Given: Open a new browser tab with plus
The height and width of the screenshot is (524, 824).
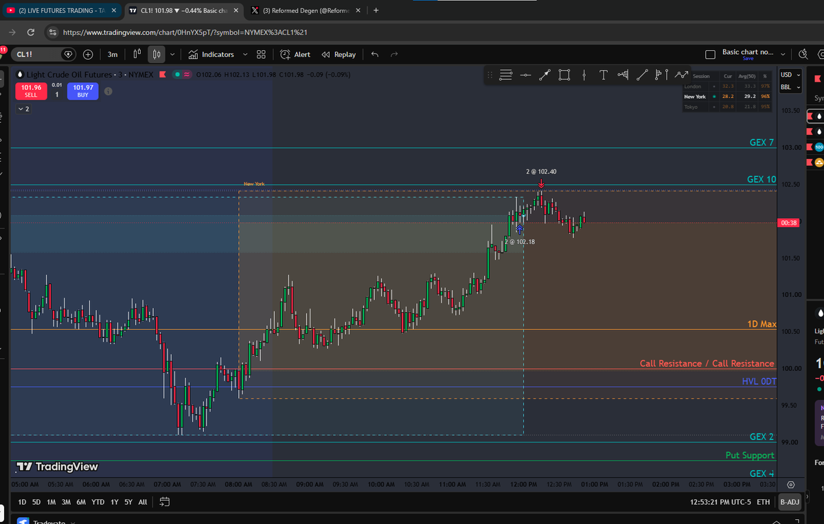Looking at the screenshot, I should pos(376,11).
